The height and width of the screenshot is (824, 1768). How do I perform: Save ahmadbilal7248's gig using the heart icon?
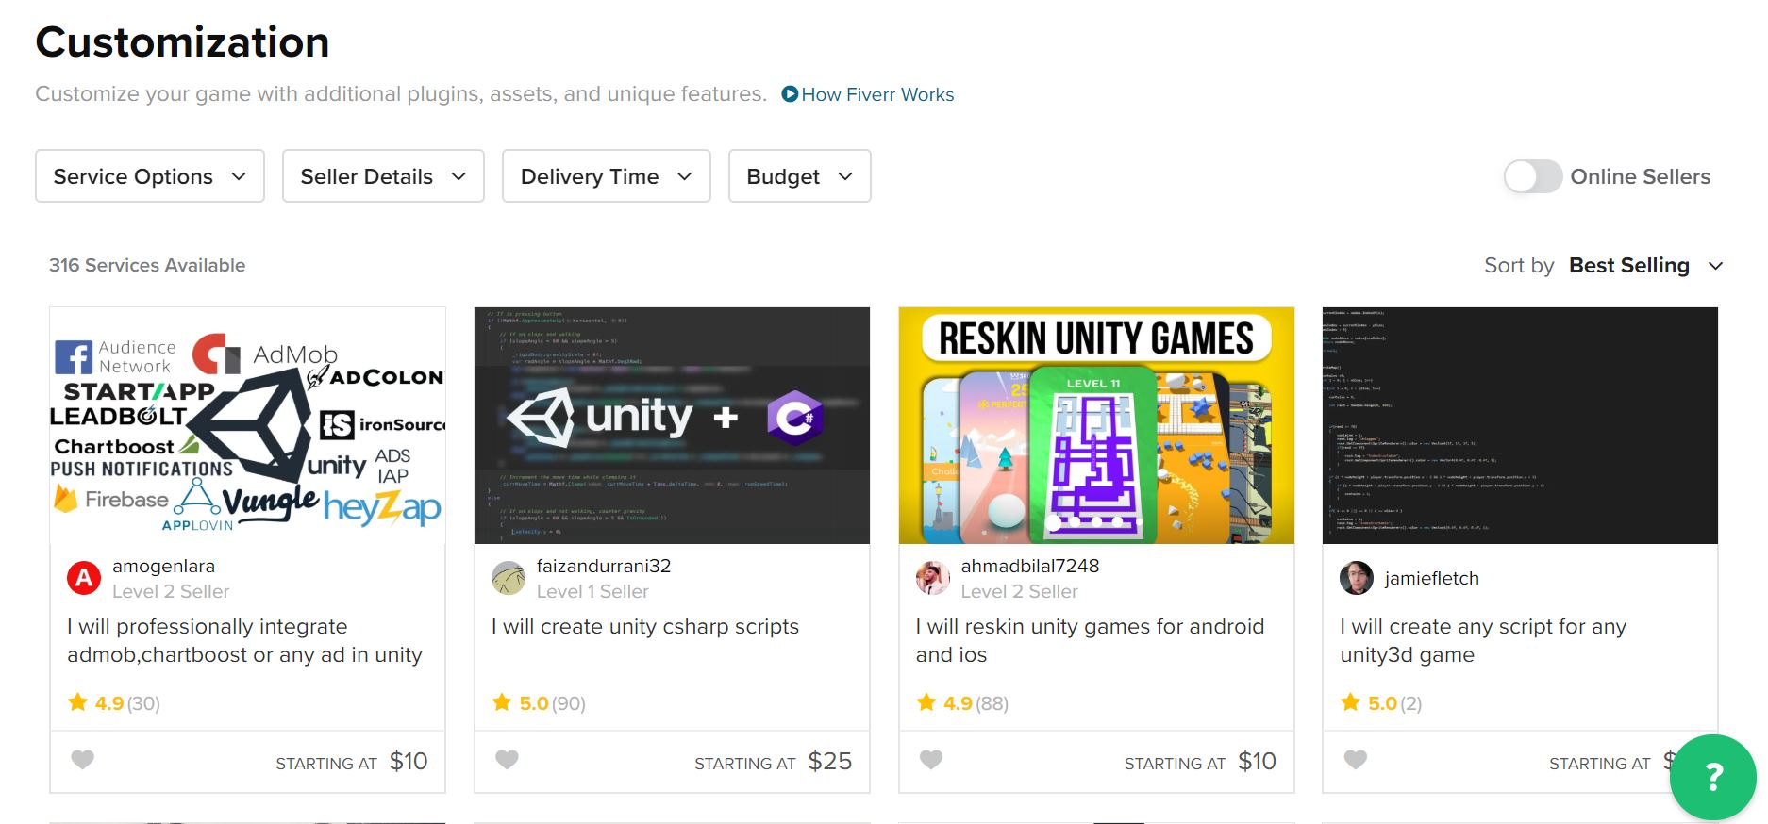pos(931,759)
